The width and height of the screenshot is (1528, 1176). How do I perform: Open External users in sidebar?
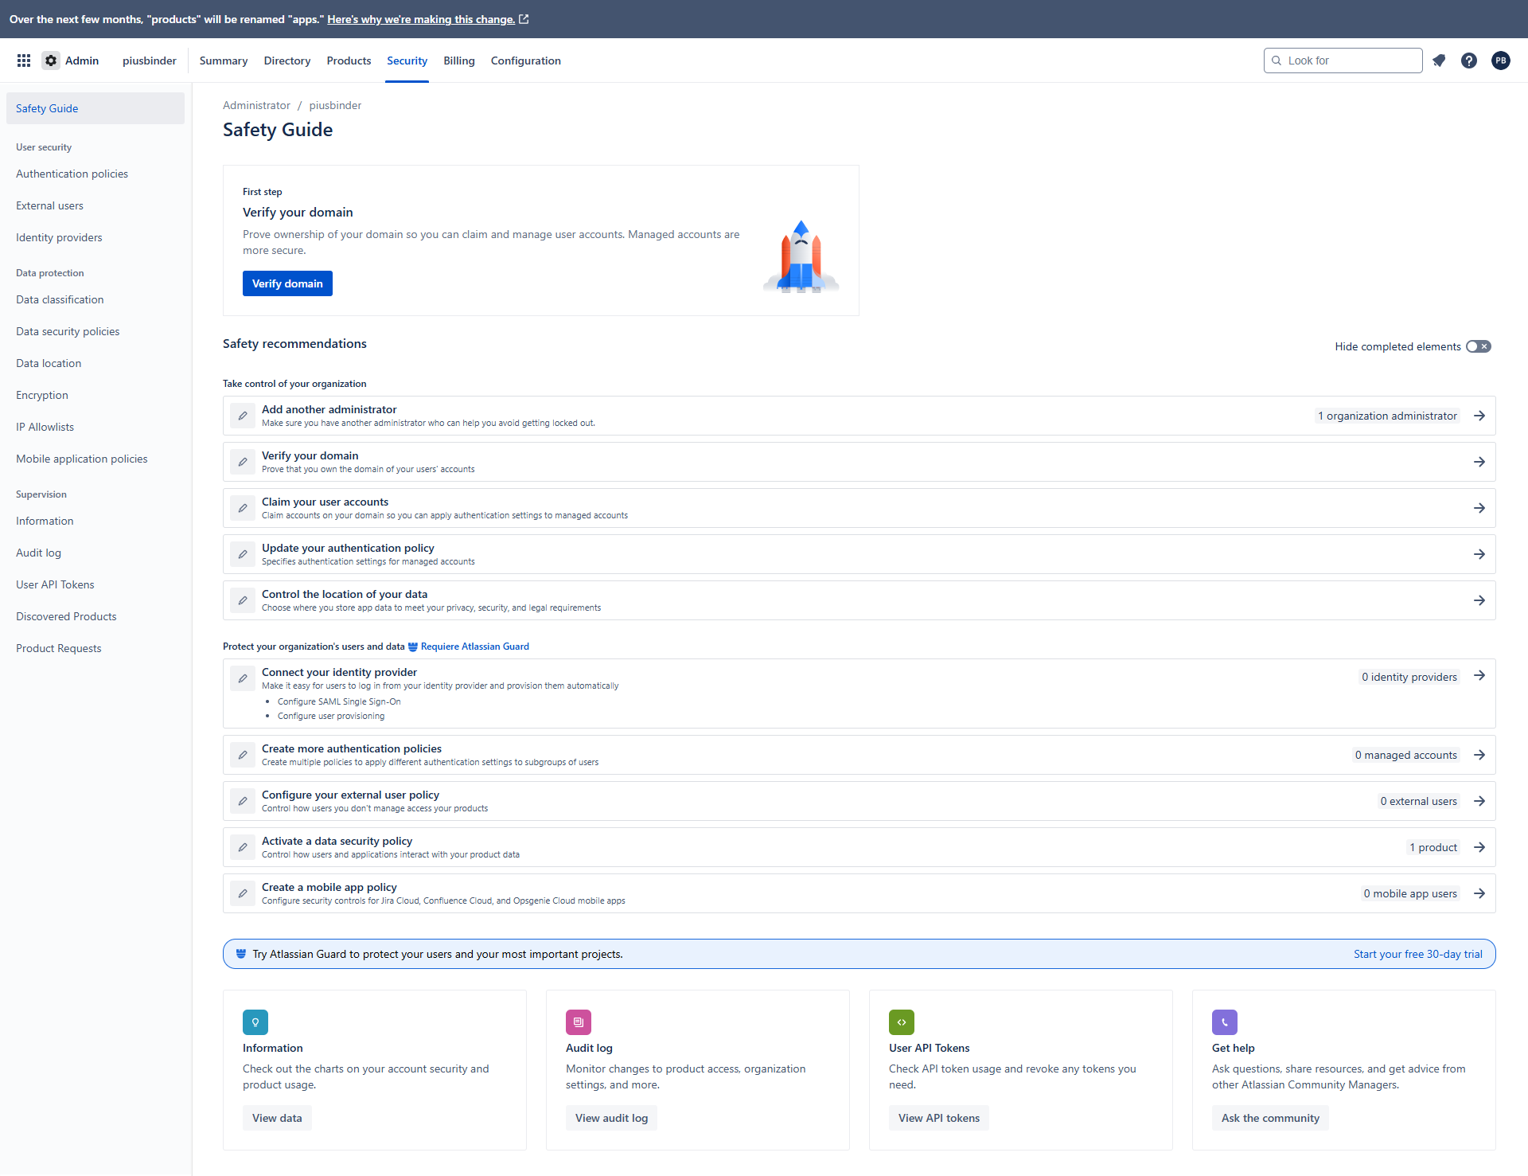(x=49, y=205)
